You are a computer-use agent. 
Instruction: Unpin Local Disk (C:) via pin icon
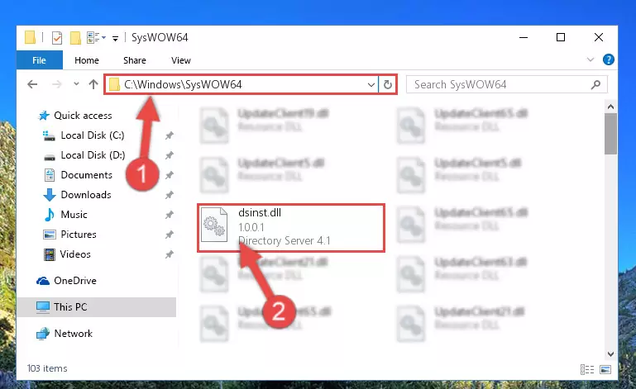(x=170, y=135)
